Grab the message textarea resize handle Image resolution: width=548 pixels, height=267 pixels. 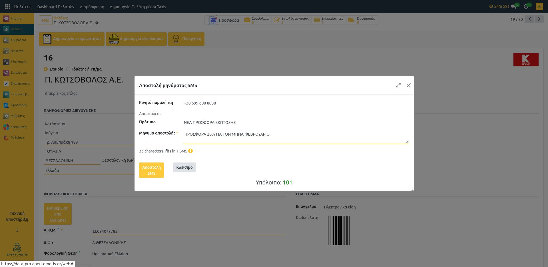(407, 142)
